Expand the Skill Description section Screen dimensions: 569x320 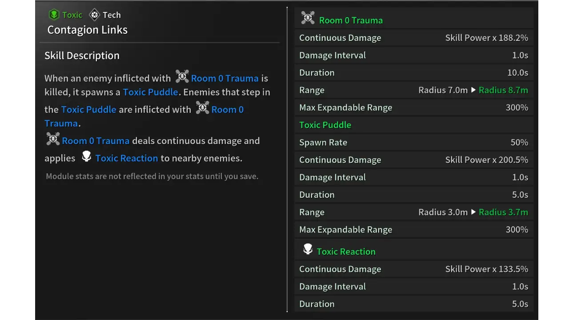[82, 55]
